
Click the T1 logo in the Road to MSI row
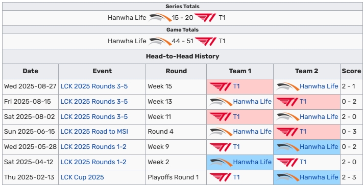287,132
